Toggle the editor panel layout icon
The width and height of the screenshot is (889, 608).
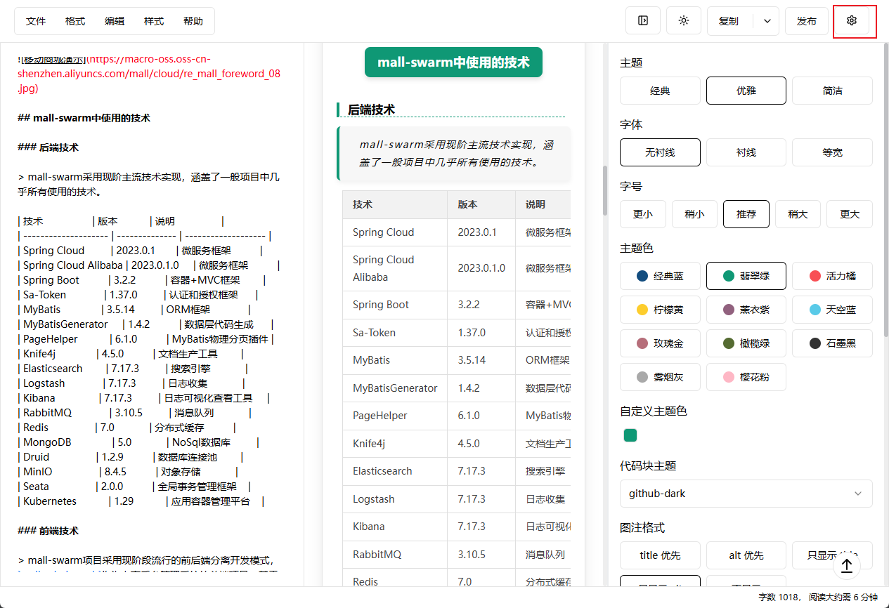(643, 21)
